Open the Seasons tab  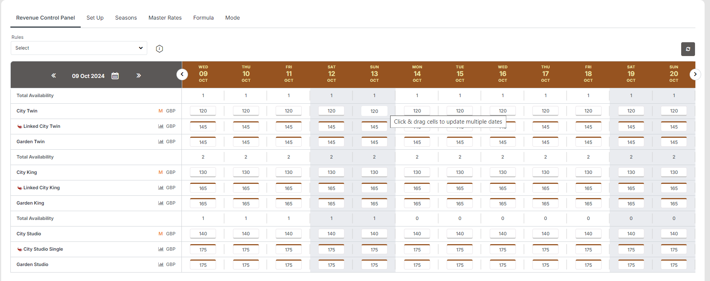[x=126, y=18]
